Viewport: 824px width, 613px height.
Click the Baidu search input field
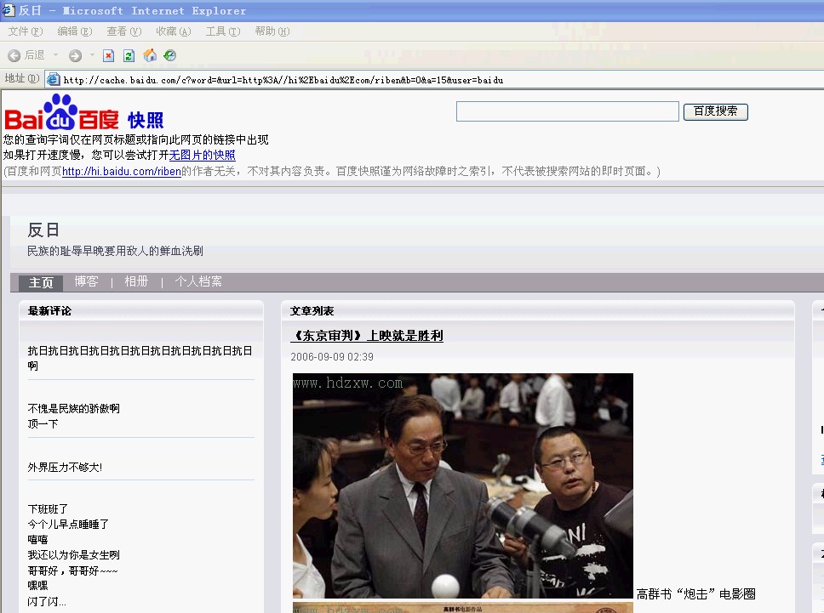coord(568,111)
